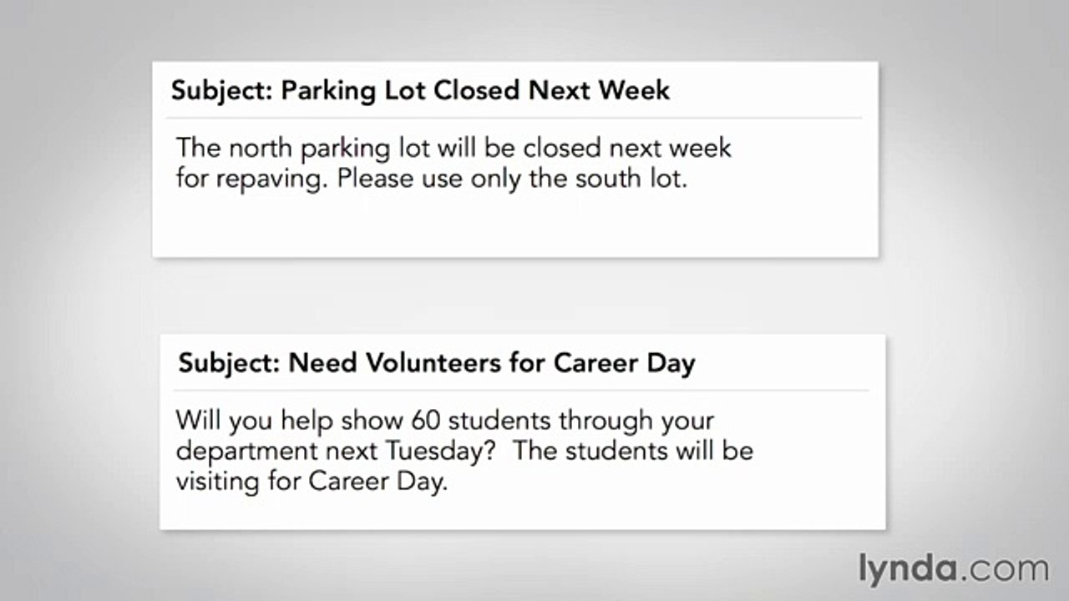Click the text 'The north parking lot will be closed'
1069x601 pixels.
[x=389, y=149]
